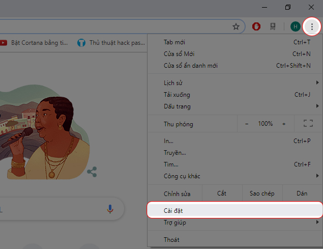Enter fullscreen mode with zoom bracket icon
323x249 pixels.
308,123
